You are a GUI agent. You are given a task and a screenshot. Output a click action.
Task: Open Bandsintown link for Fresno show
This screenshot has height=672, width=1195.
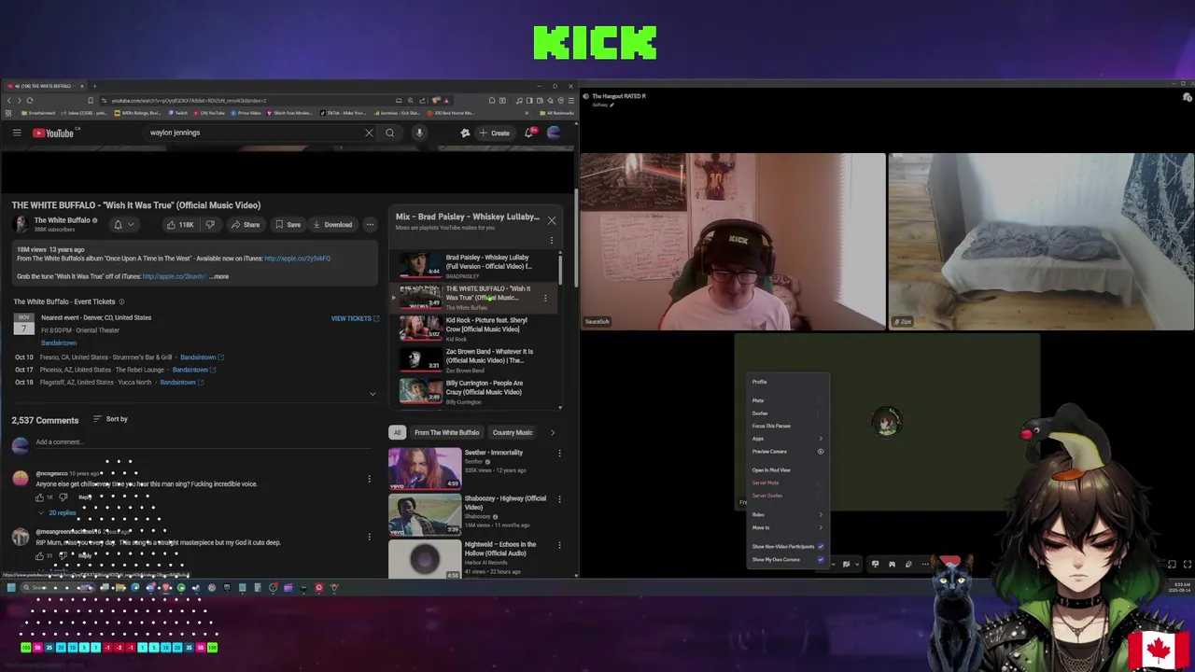click(202, 357)
